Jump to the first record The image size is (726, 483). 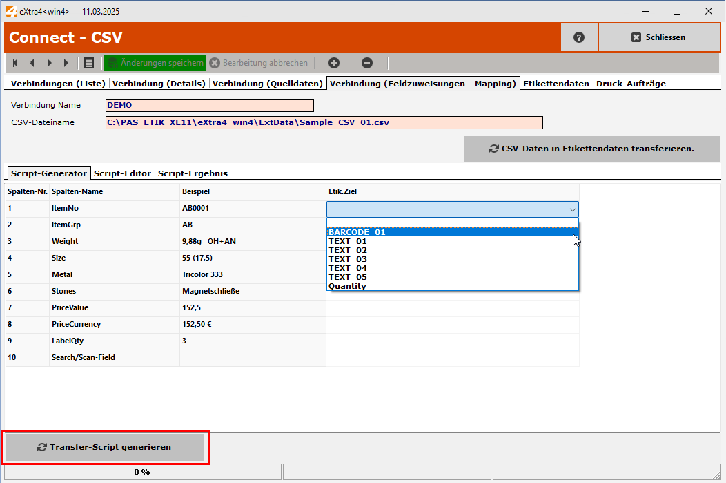point(14,63)
